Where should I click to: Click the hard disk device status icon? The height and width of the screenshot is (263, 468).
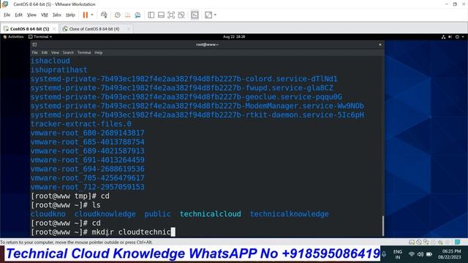coord(412,242)
